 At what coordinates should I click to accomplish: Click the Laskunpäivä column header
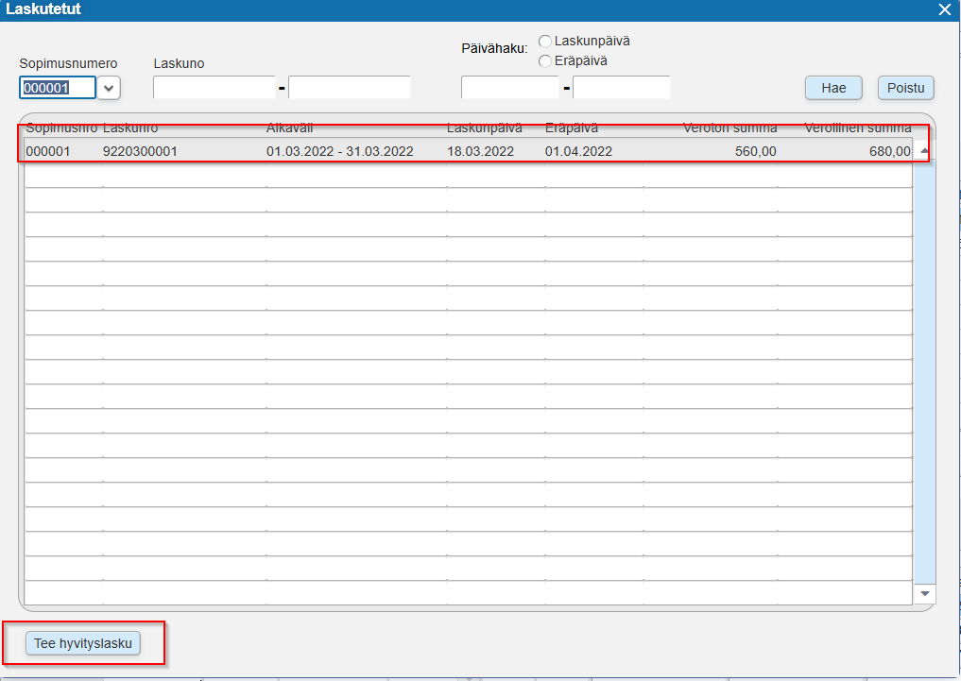pyautogui.click(x=484, y=128)
